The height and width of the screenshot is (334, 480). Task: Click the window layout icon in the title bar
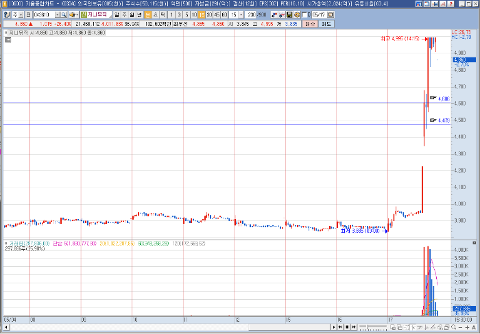[418, 4]
